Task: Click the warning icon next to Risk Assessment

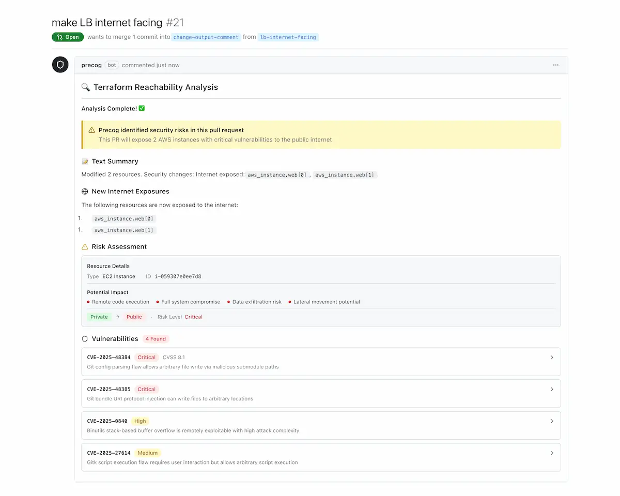Action: [x=84, y=247]
